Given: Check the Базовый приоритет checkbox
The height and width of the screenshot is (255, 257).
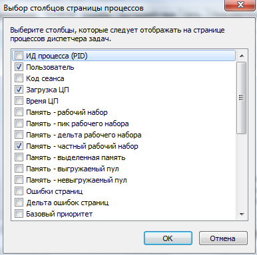Looking at the screenshot, I should click(x=19, y=214).
